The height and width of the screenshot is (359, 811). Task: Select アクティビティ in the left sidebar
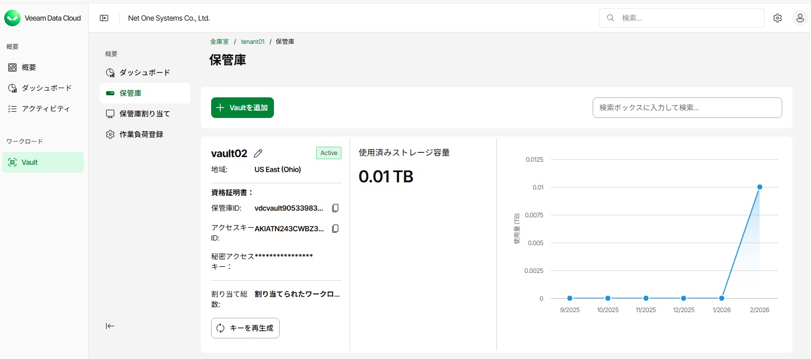45,109
